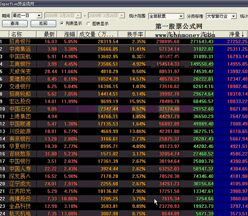The image size is (248, 216).
Task: Click latest price 28.44
Action: [51, 71]
